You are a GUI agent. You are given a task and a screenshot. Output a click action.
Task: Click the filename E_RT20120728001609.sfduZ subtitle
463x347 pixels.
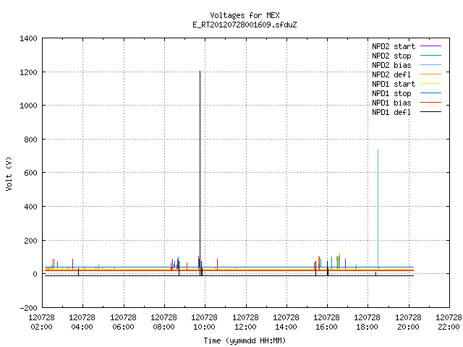[245, 25]
